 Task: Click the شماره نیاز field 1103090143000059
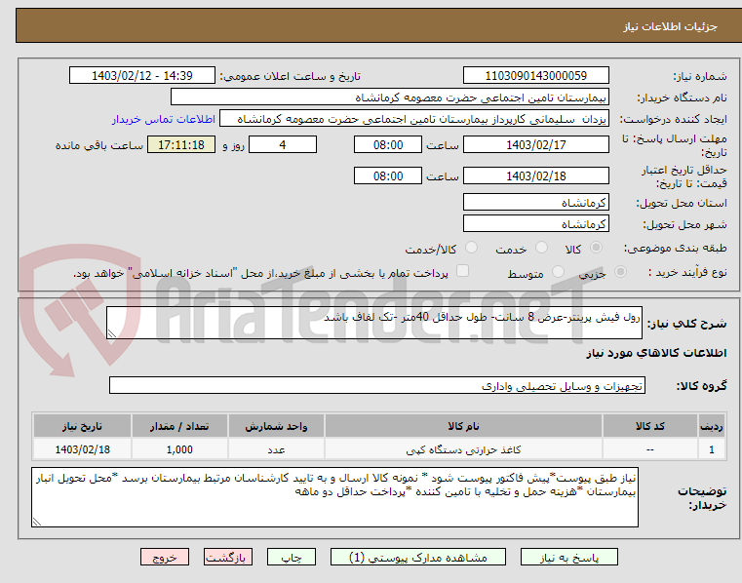(535, 76)
